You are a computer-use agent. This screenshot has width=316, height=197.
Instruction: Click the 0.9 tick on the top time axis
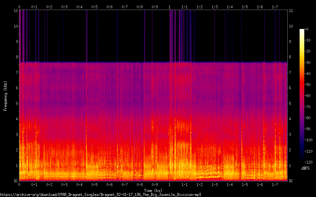(x=155, y=7)
